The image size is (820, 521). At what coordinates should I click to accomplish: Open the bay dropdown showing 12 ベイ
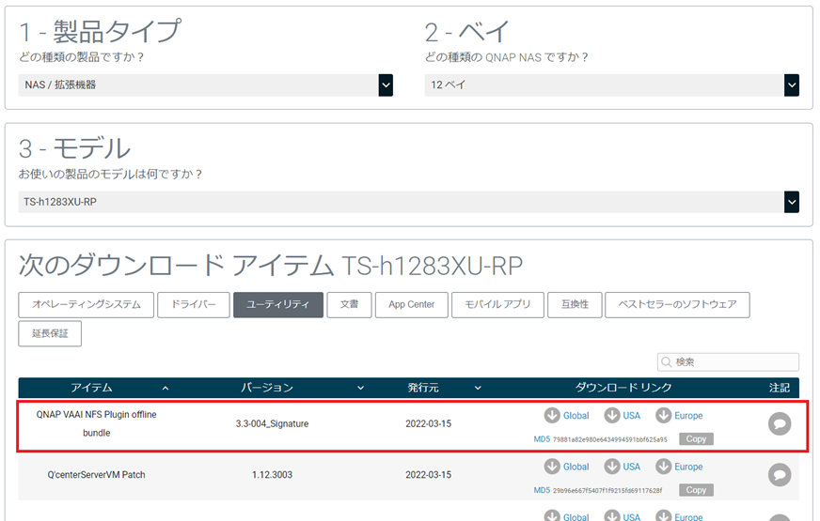[x=792, y=84]
